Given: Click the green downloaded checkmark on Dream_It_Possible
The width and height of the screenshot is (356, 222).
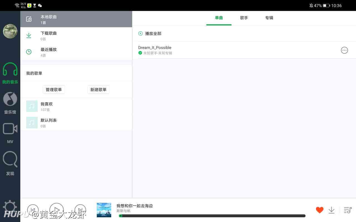Looking at the screenshot, I should point(140,53).
